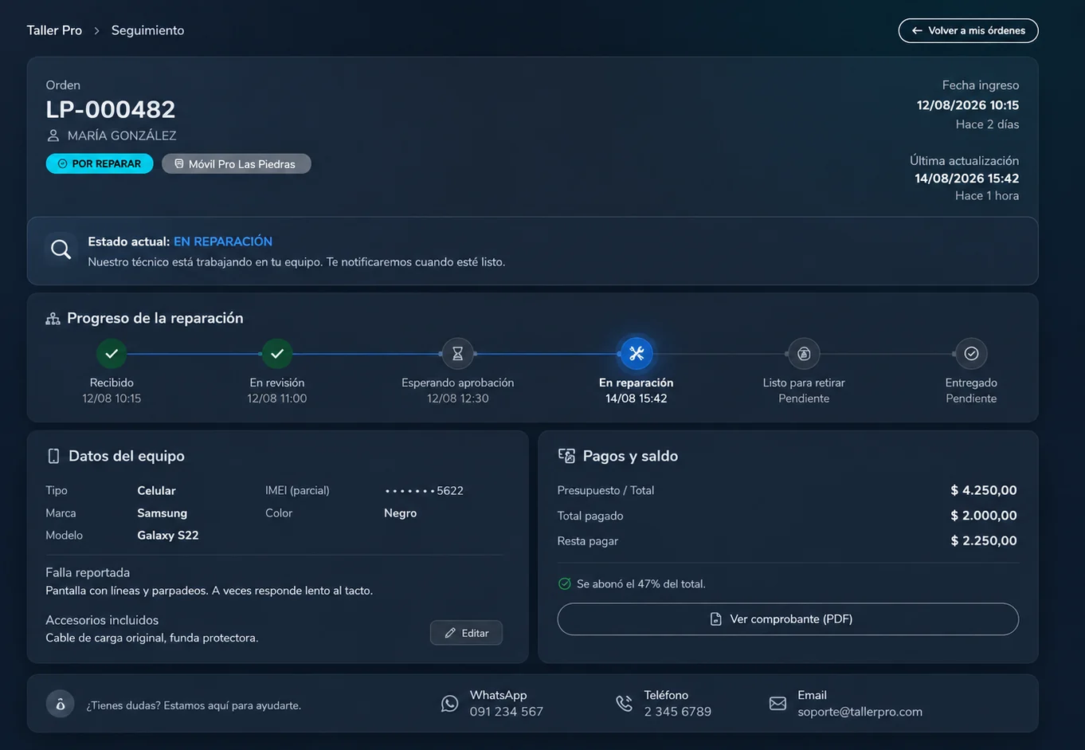
Task: Click the Hace 1 hora text
Action: [986, 196]
